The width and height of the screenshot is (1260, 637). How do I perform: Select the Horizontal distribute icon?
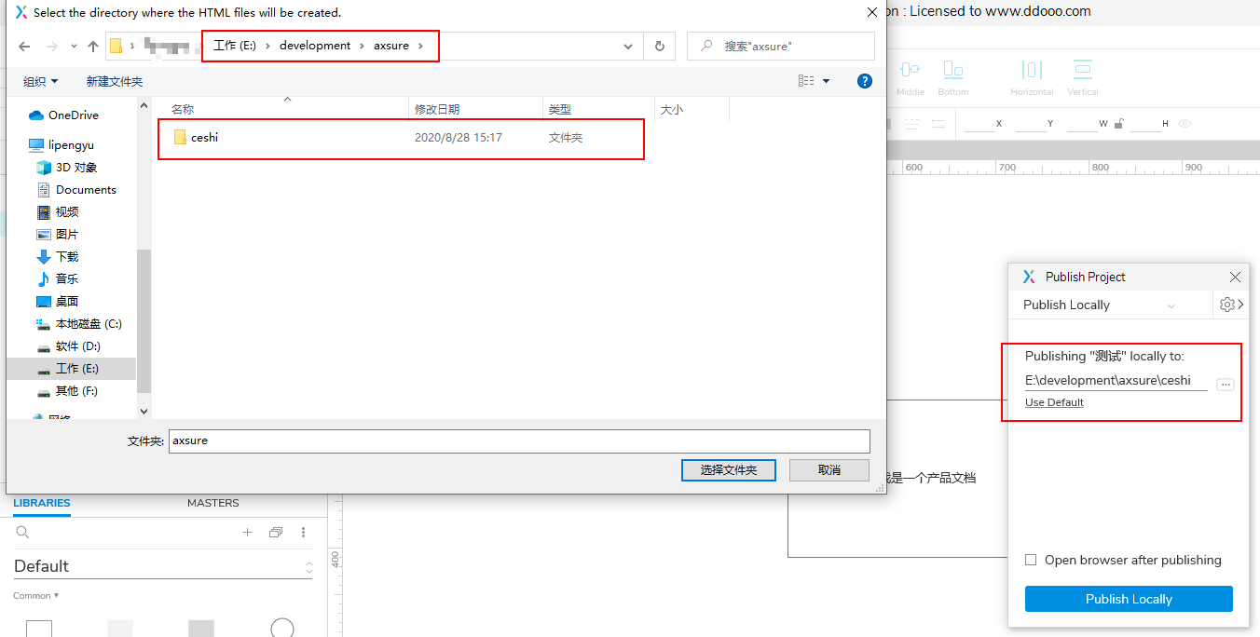pos(1031,69)
